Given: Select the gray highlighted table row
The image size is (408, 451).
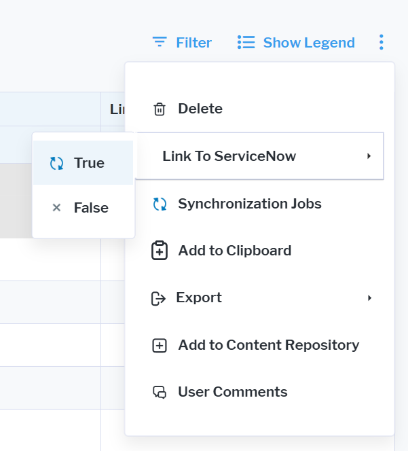Looking at the screenshot, I should 15,200.
